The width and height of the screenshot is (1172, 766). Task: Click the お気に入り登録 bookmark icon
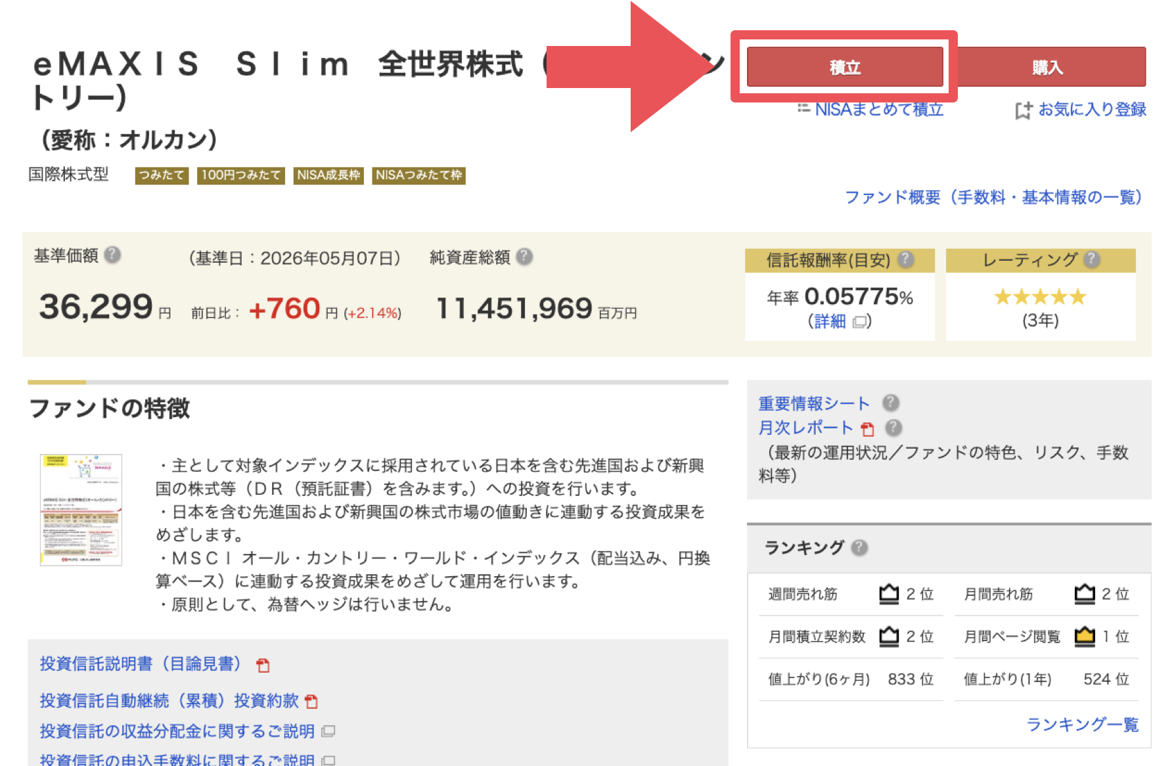click(1023, 110)
